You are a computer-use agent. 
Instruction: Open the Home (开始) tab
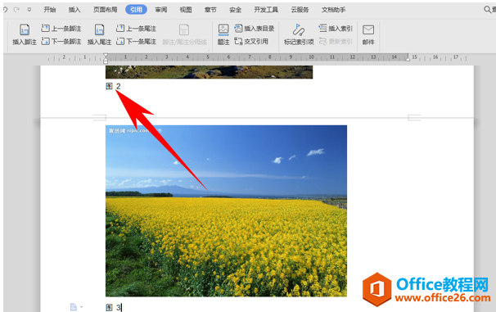[50, 10]
